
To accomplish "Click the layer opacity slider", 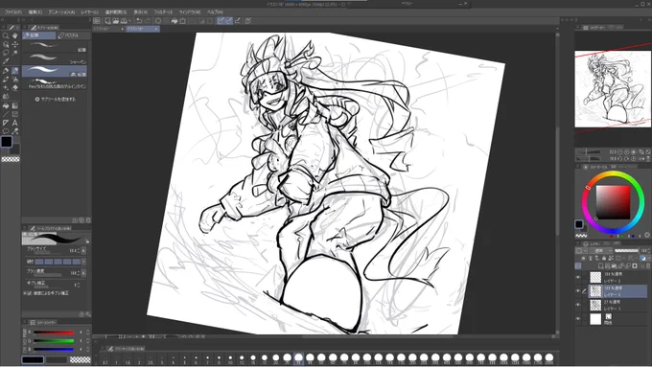I will coord(626,251).
